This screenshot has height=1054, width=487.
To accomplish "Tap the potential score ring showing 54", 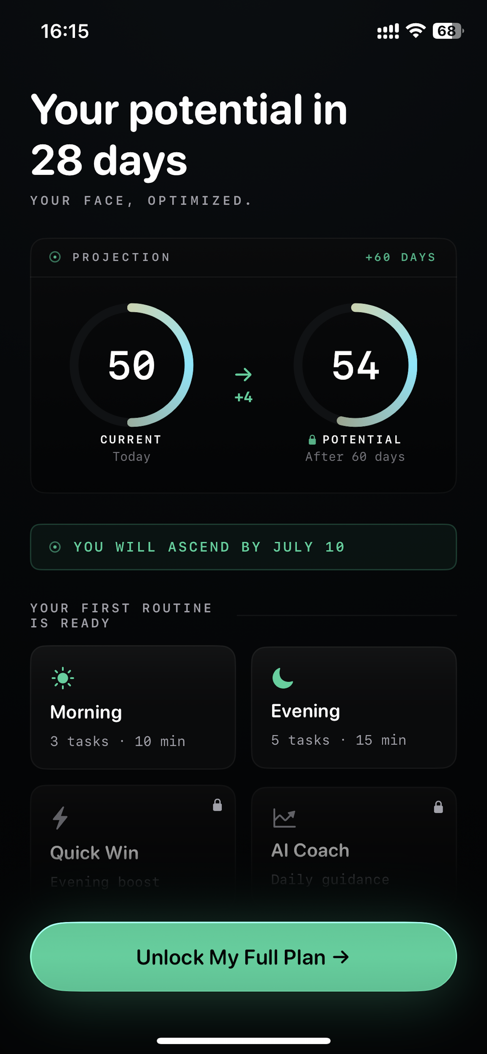I will (355, 365).
